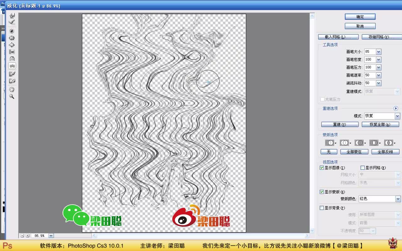Click the 确定 button
Viewport: 402px width, 251px height.
360,16
